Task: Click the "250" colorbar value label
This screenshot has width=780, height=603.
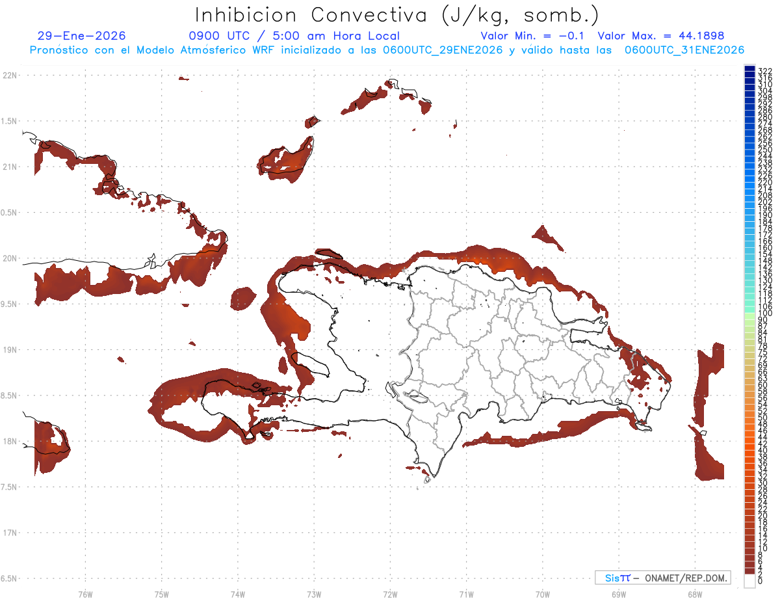Action: tap(765, 150)
